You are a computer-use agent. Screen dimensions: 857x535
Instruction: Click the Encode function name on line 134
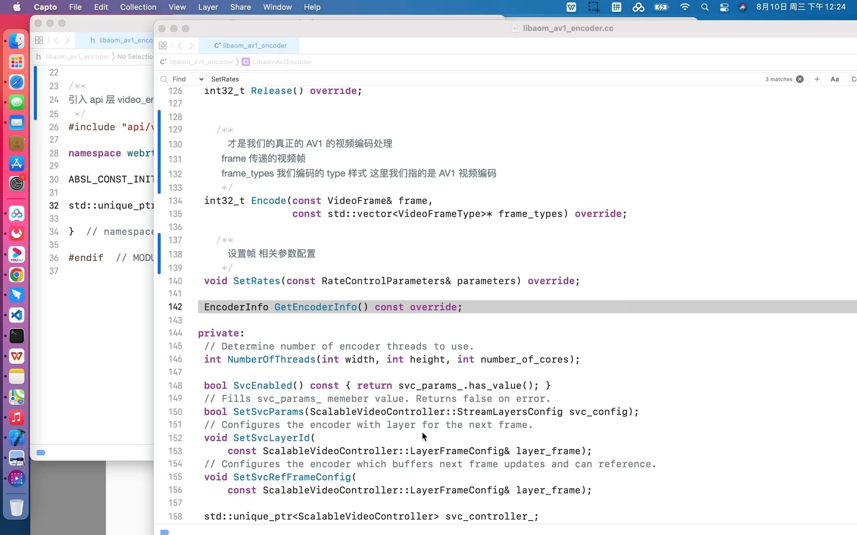268,201
